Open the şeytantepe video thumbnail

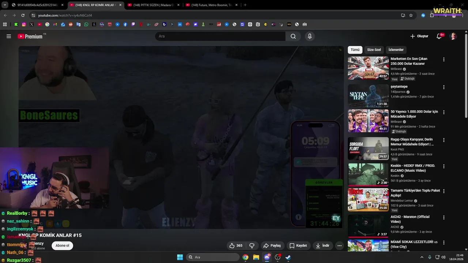point(368,96)
